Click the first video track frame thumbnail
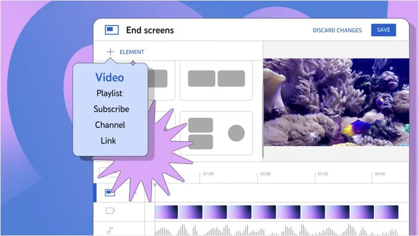 [166, 212]
